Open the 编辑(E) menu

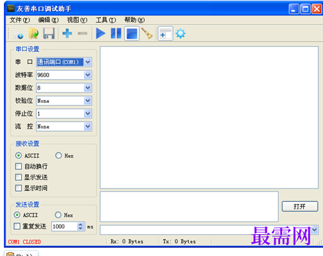pyautogui.click(x=48, y=20)
